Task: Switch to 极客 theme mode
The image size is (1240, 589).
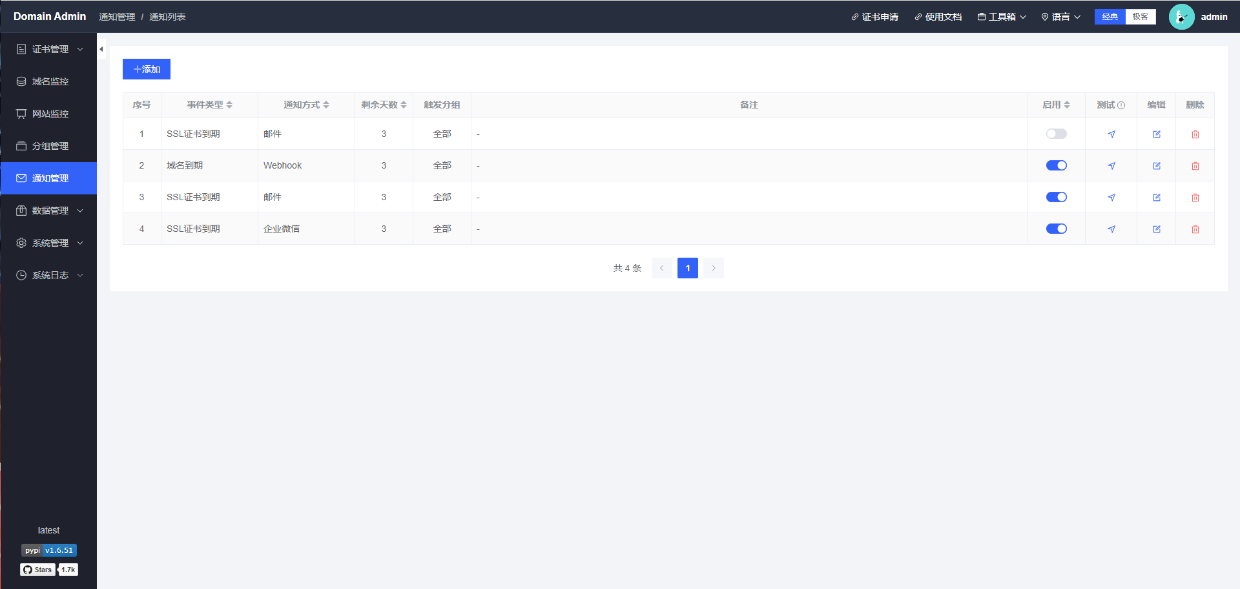Action: pyautogui.click(x=1141, y=17)
